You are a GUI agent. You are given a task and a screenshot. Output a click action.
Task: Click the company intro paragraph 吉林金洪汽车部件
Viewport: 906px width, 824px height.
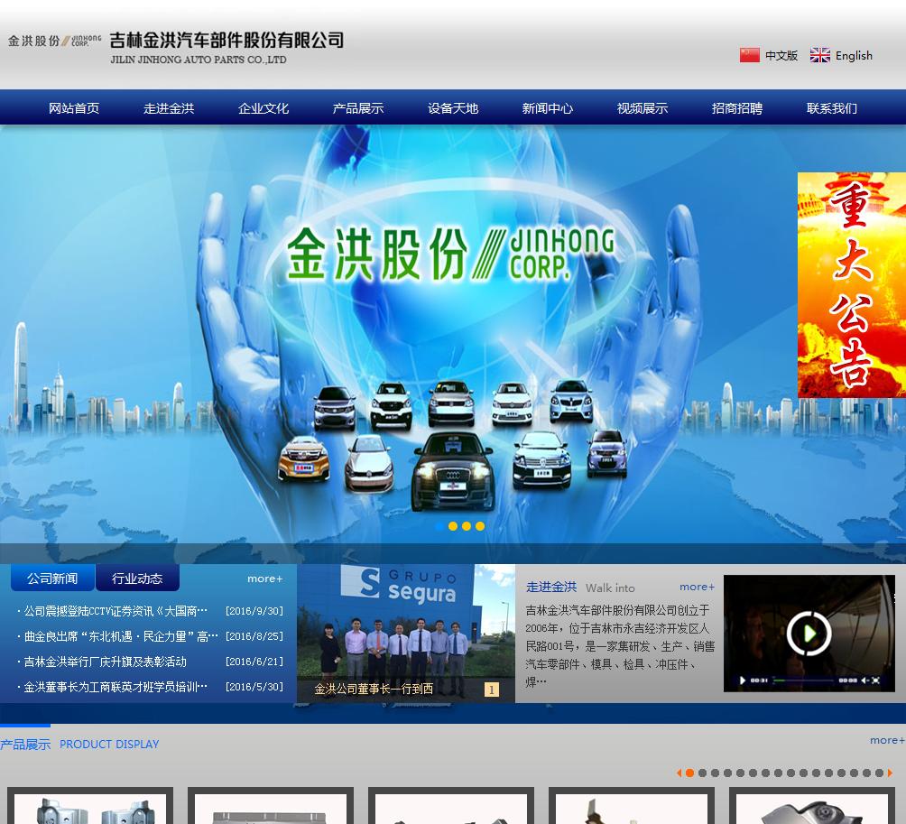click(x=620, y=645)
